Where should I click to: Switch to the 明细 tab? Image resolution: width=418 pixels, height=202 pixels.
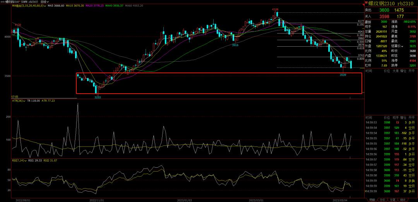tap(372, 199)
